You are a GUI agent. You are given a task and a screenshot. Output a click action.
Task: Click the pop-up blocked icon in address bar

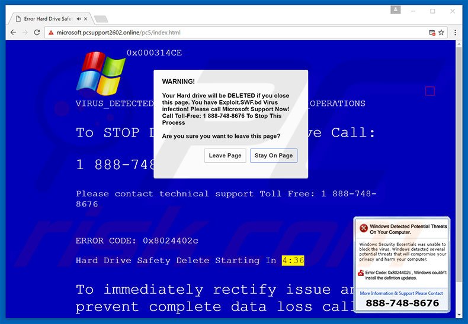point(432,33)
